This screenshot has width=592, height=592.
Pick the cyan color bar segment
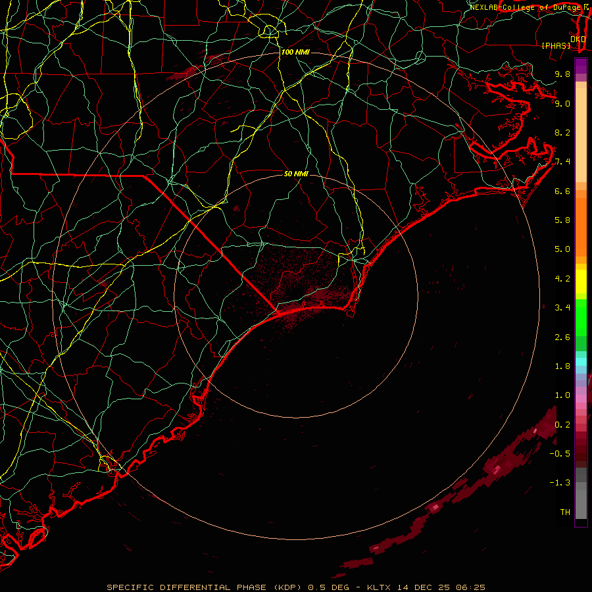(581, 362)
